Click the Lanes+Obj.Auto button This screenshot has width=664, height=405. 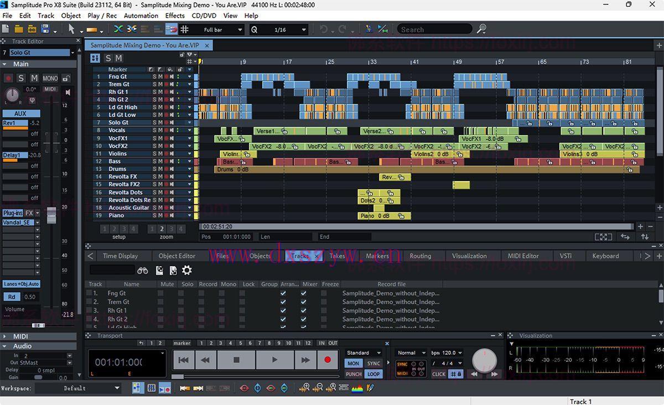tap(22, 284)
